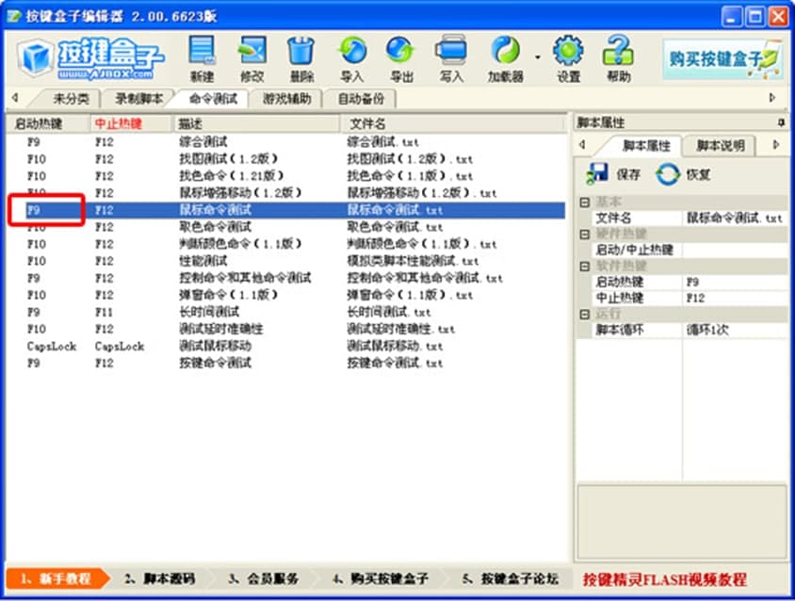Image resolution: width=795 pixels, height=601 pixels.
Task: Sort by the 文件名 column header
Action: coord(367,123)
